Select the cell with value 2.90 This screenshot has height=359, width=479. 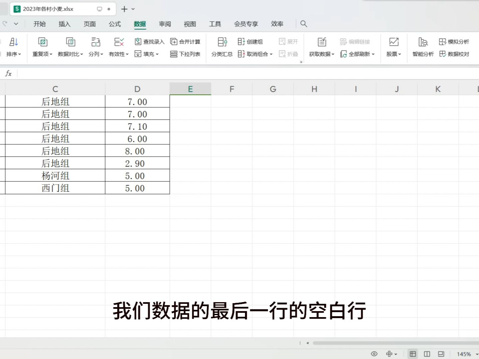137,163
